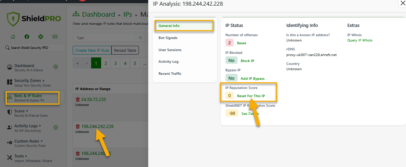Click the Activity Logs people icon
This screenshot has width=406, height=167.
point(10,127)
